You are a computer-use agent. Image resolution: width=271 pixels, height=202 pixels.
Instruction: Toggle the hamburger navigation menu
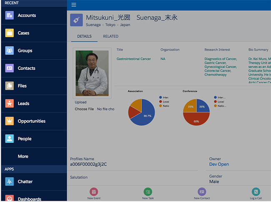[x=74, y=5]
